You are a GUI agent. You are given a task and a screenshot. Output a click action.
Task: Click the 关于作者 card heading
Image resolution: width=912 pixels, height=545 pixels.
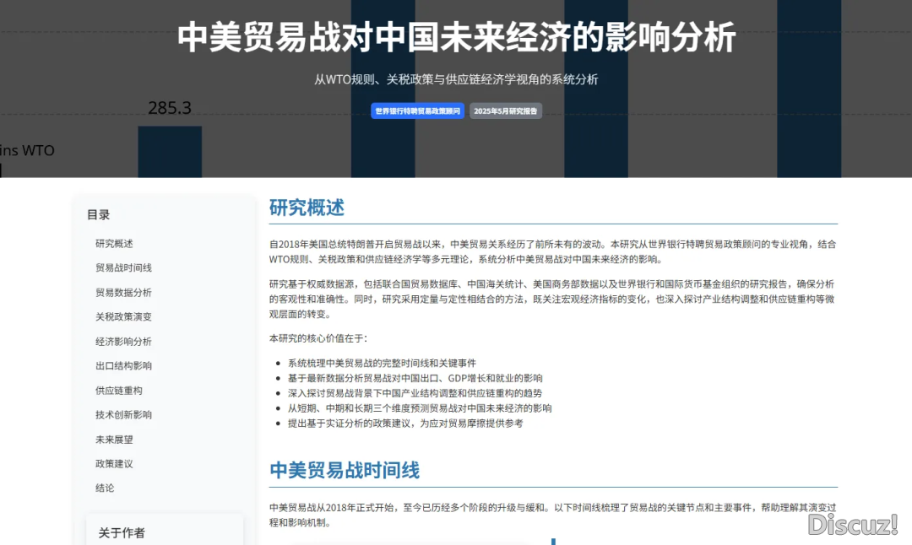coord(122,533)
